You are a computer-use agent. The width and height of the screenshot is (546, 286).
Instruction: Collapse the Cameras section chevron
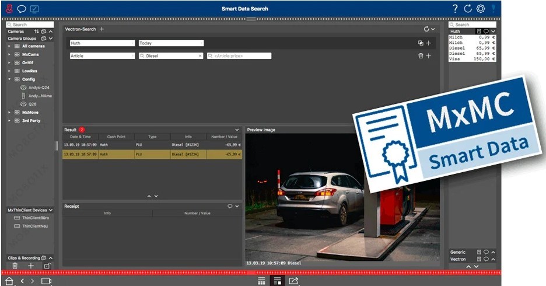[51, 32]
